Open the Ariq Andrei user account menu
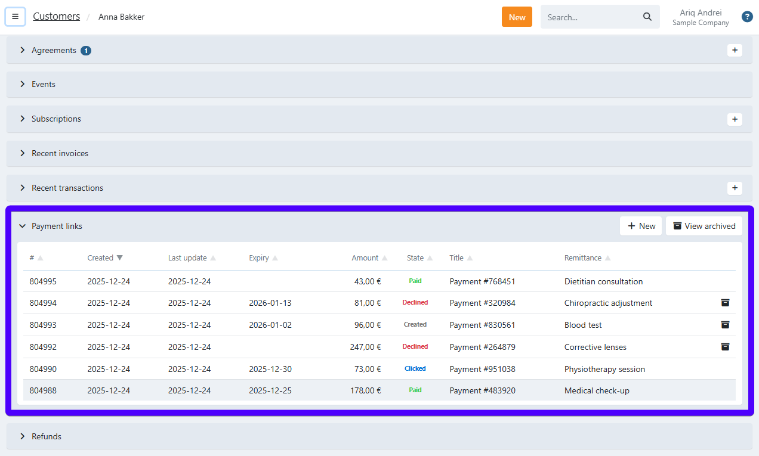The height and width of the screenshot is (456, 759). click(x=701, y=17)
